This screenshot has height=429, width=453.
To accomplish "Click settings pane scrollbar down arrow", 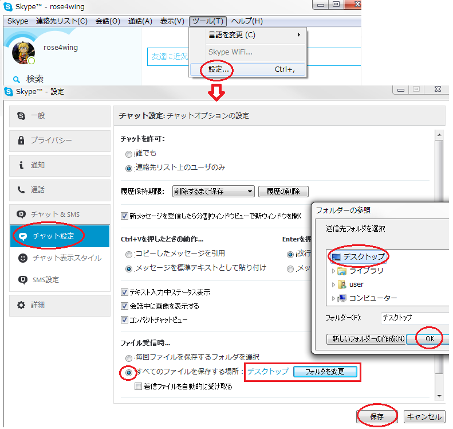I will click(439, 396).
